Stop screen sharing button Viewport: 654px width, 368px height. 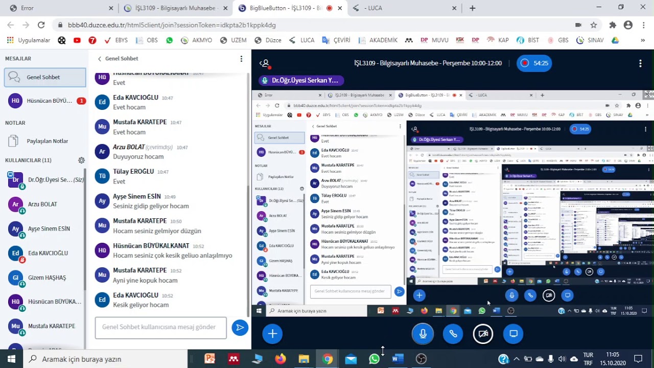click(x=513, y=334)
